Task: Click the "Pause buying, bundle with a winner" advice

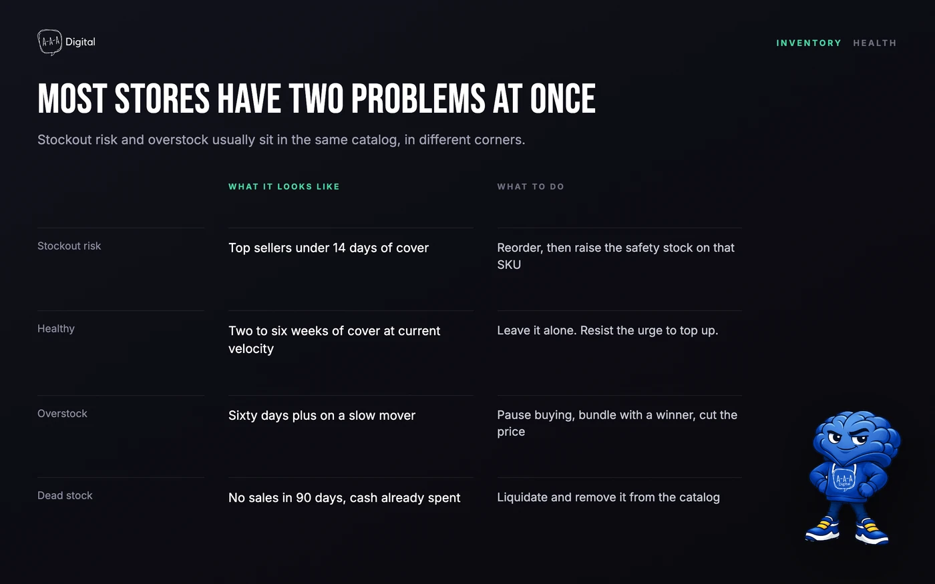Action: (x=617, y=423)
